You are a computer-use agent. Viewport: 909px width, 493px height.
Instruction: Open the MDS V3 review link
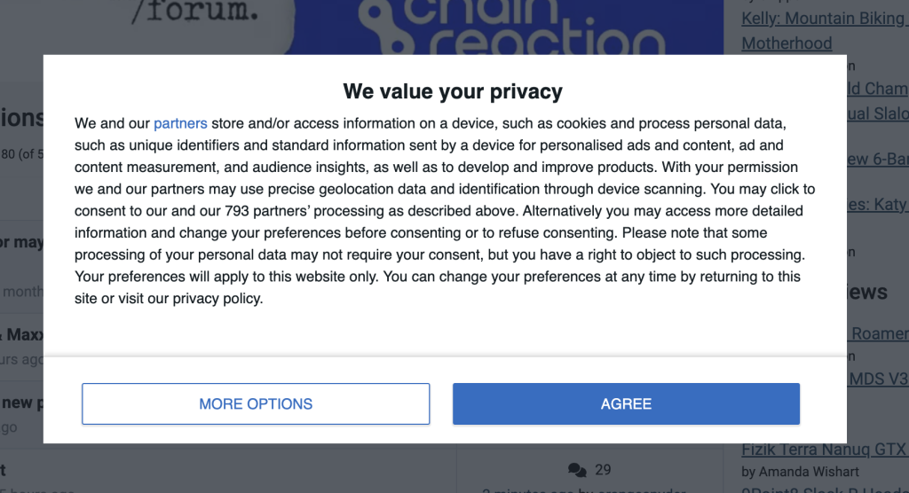point(878,379)
